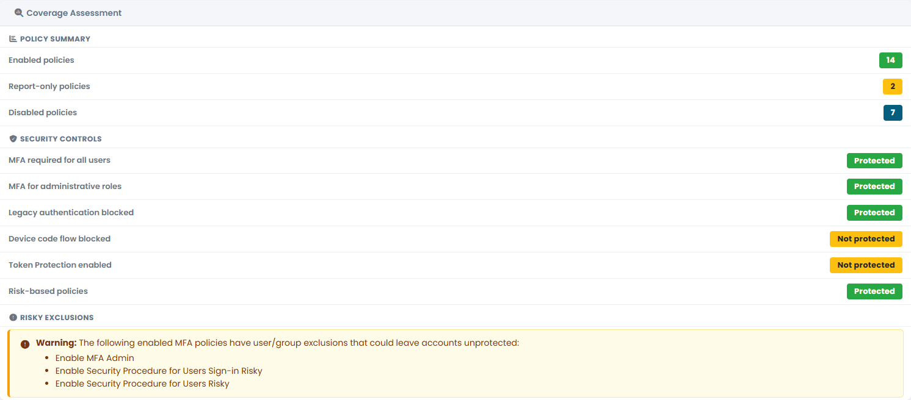Click the Report-only policies label
The width and height of the screenshot is (911, 400).
click(x=49, y=87)
